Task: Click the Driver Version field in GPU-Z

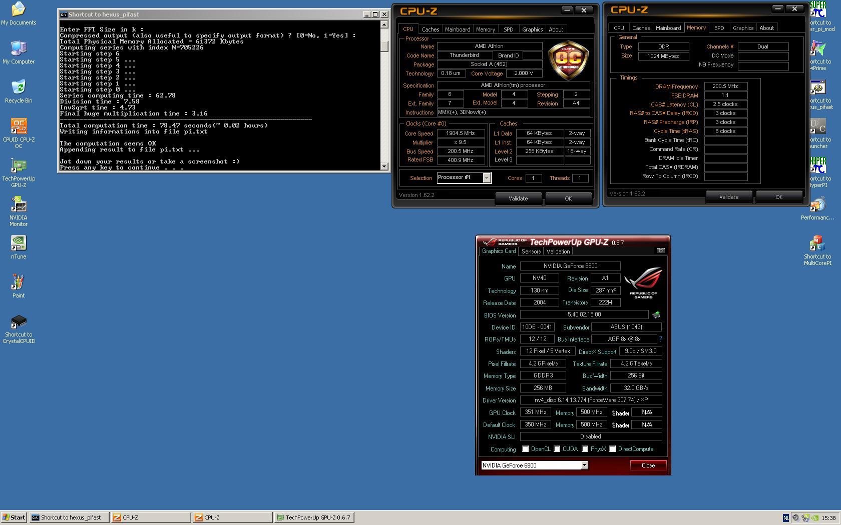Action: [x=591, y=400]
